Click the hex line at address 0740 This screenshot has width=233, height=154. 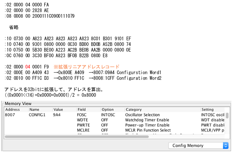point(68,44)
